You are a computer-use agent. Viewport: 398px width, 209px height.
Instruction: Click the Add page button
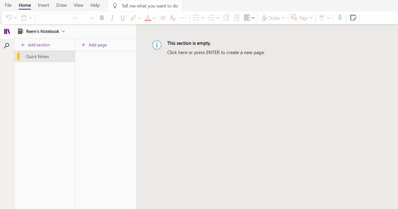pos(94,44)
